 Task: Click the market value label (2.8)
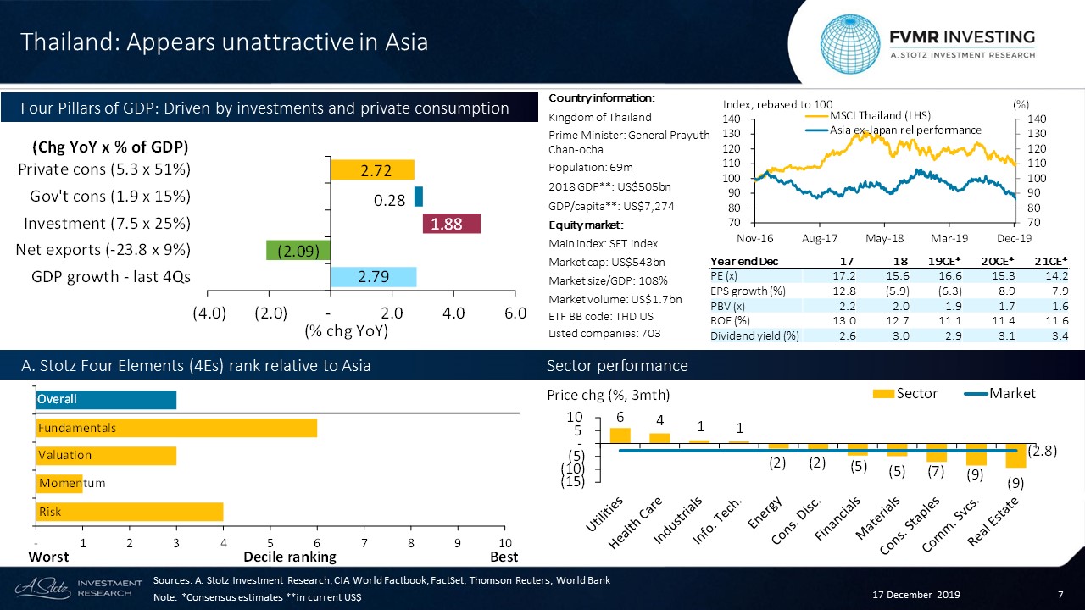(1042, 452)
